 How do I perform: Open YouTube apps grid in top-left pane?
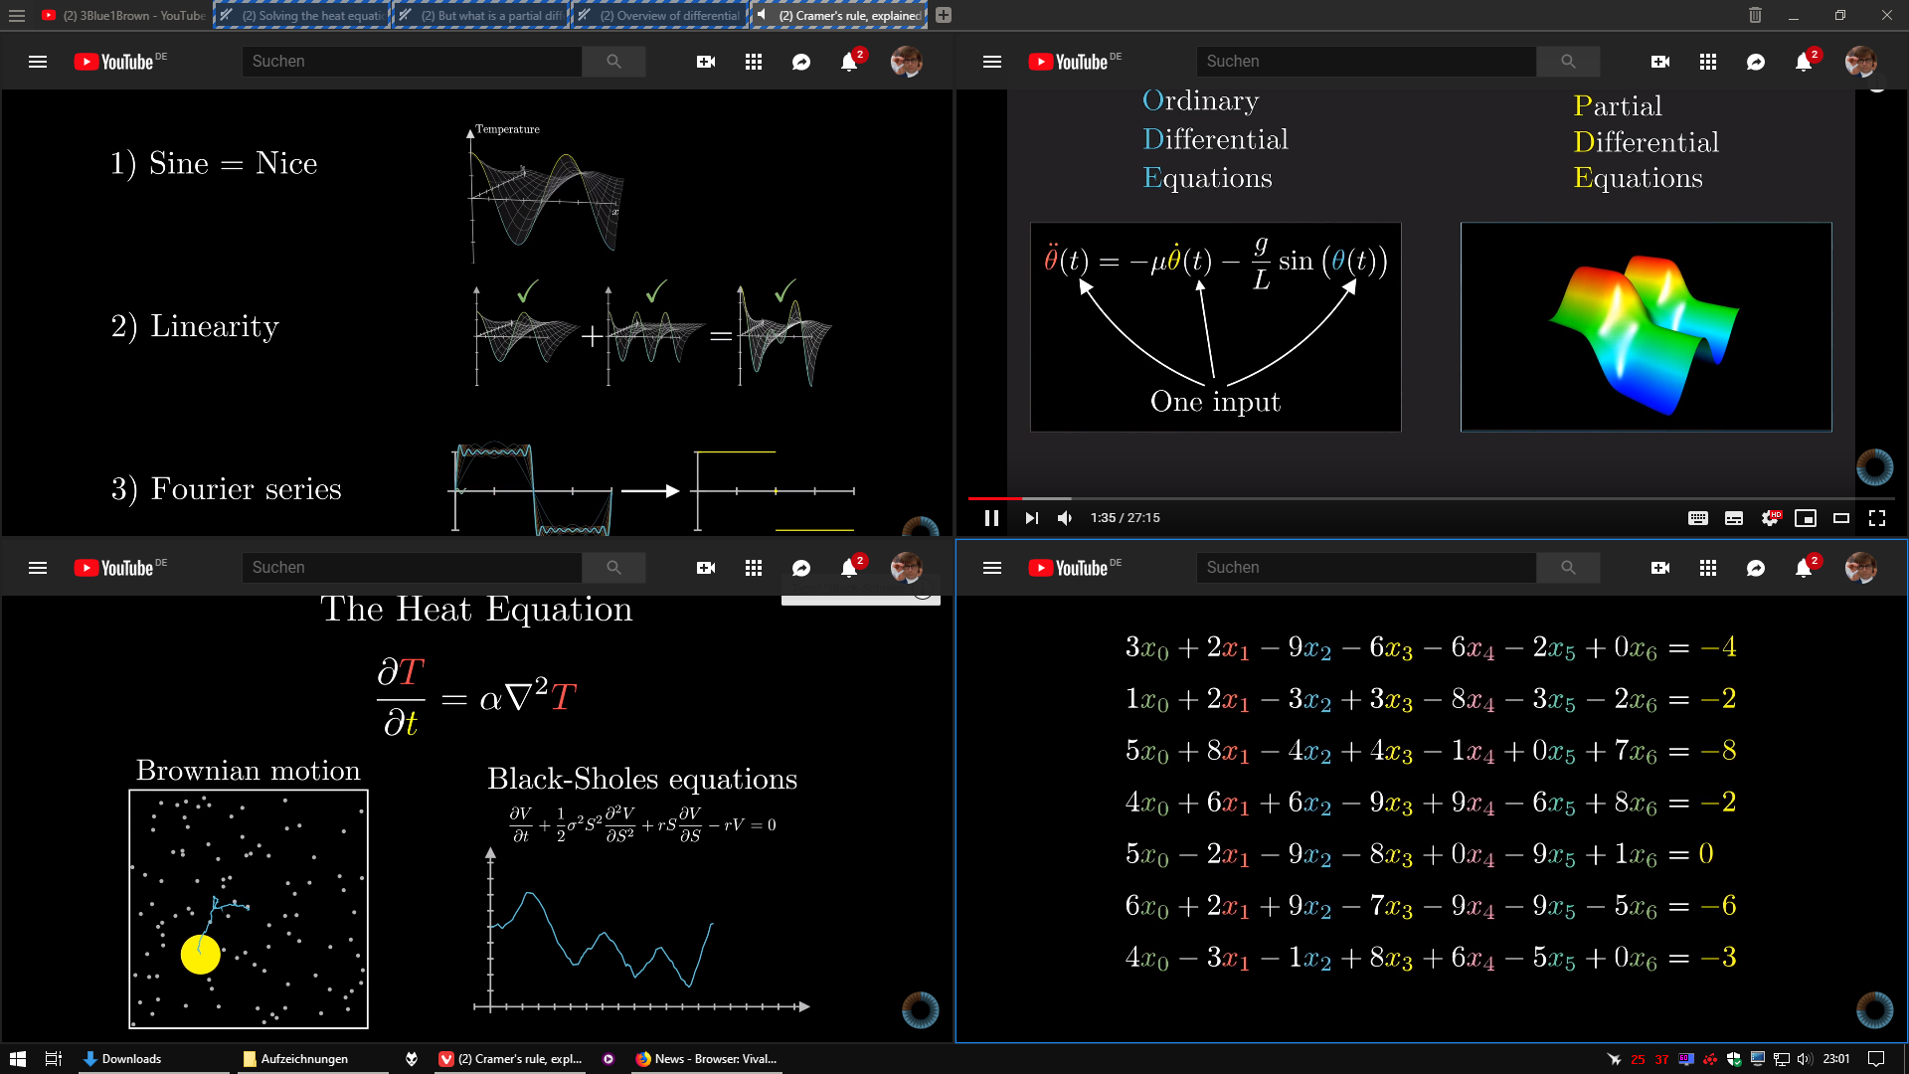point(754,62)
